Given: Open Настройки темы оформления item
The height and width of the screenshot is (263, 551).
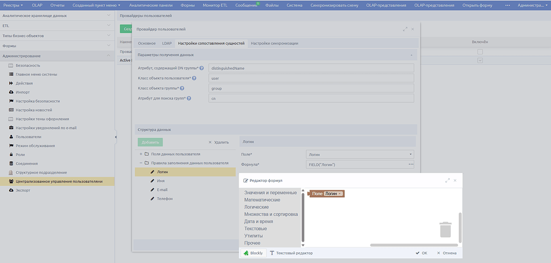Looking at the screenshot, I should pyautogui.click(x=42, y=119).
